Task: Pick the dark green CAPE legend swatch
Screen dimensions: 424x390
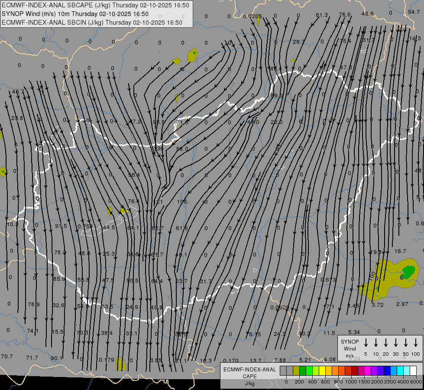Action: coord(303,371)
